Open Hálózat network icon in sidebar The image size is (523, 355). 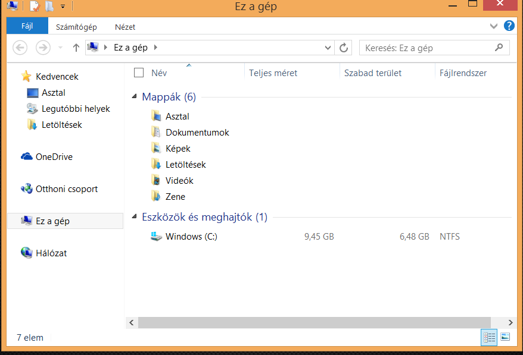coord(27,253)
